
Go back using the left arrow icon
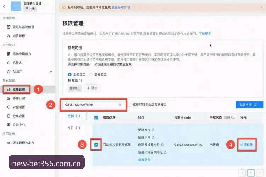tap(4, 6)
